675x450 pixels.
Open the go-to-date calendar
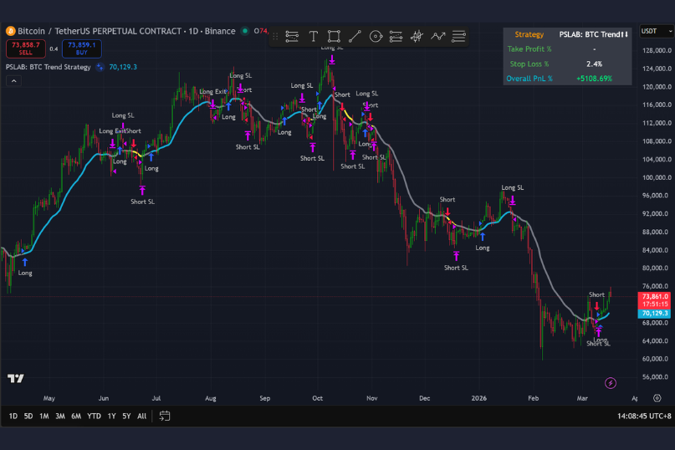[x=165, y=416]
